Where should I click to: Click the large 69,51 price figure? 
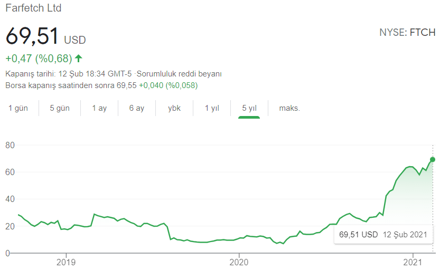[32, 36]
